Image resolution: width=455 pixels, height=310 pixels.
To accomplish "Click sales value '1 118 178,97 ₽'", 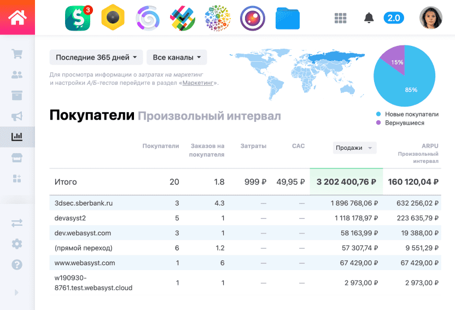I will coord(357,218).
